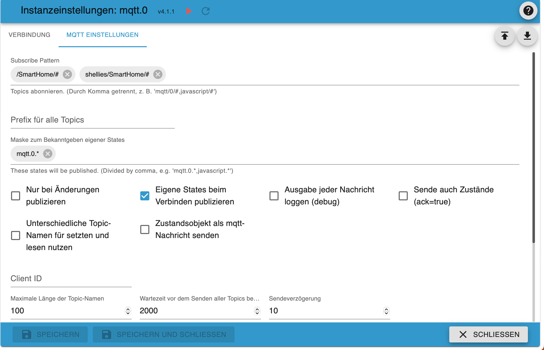Click stepper arrows on Sendeverzögerung field

click(x=386, y=311)
